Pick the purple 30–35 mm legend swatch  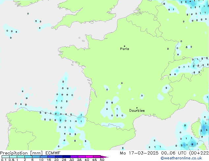pos(75,157)
